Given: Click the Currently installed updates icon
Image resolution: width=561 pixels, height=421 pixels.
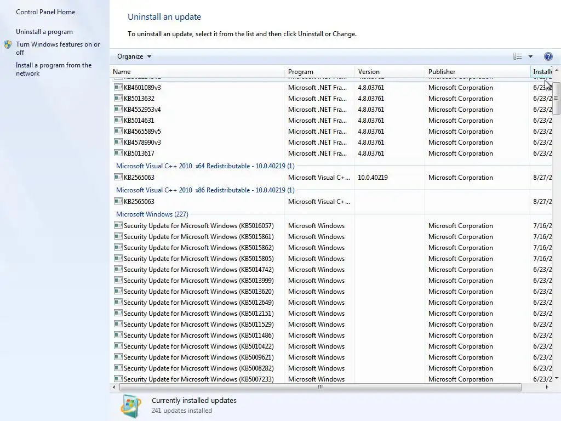Looking at the screenshot, I should (x=131, y=406).
